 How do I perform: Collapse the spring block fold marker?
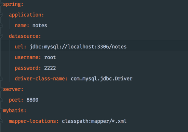coord(1,4)
